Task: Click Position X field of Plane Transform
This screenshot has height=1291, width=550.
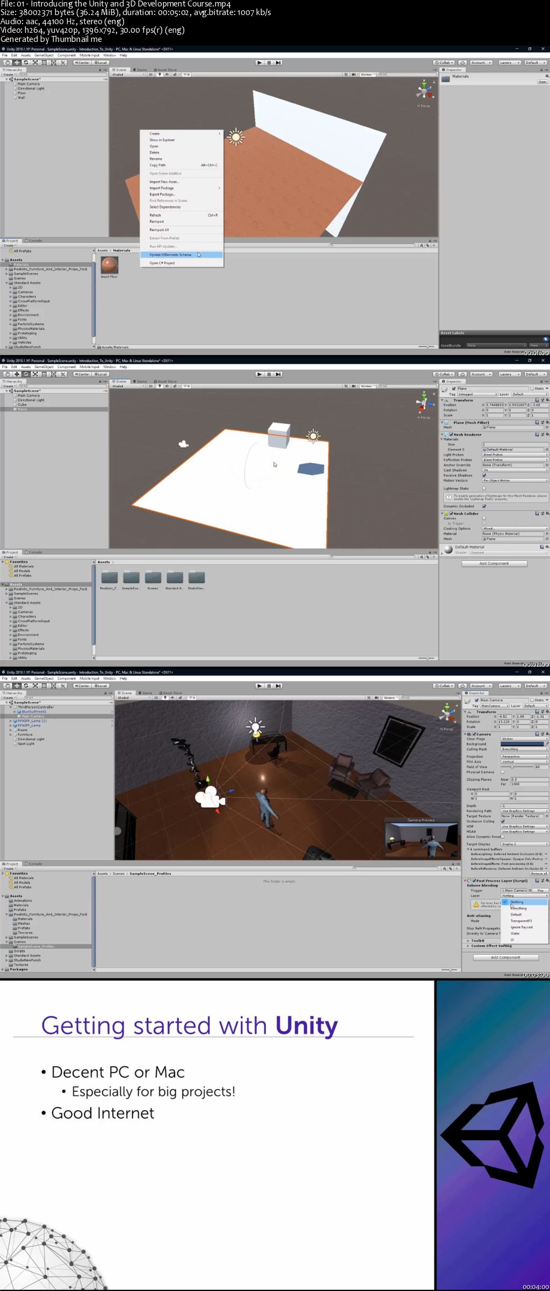Action: 494,405
